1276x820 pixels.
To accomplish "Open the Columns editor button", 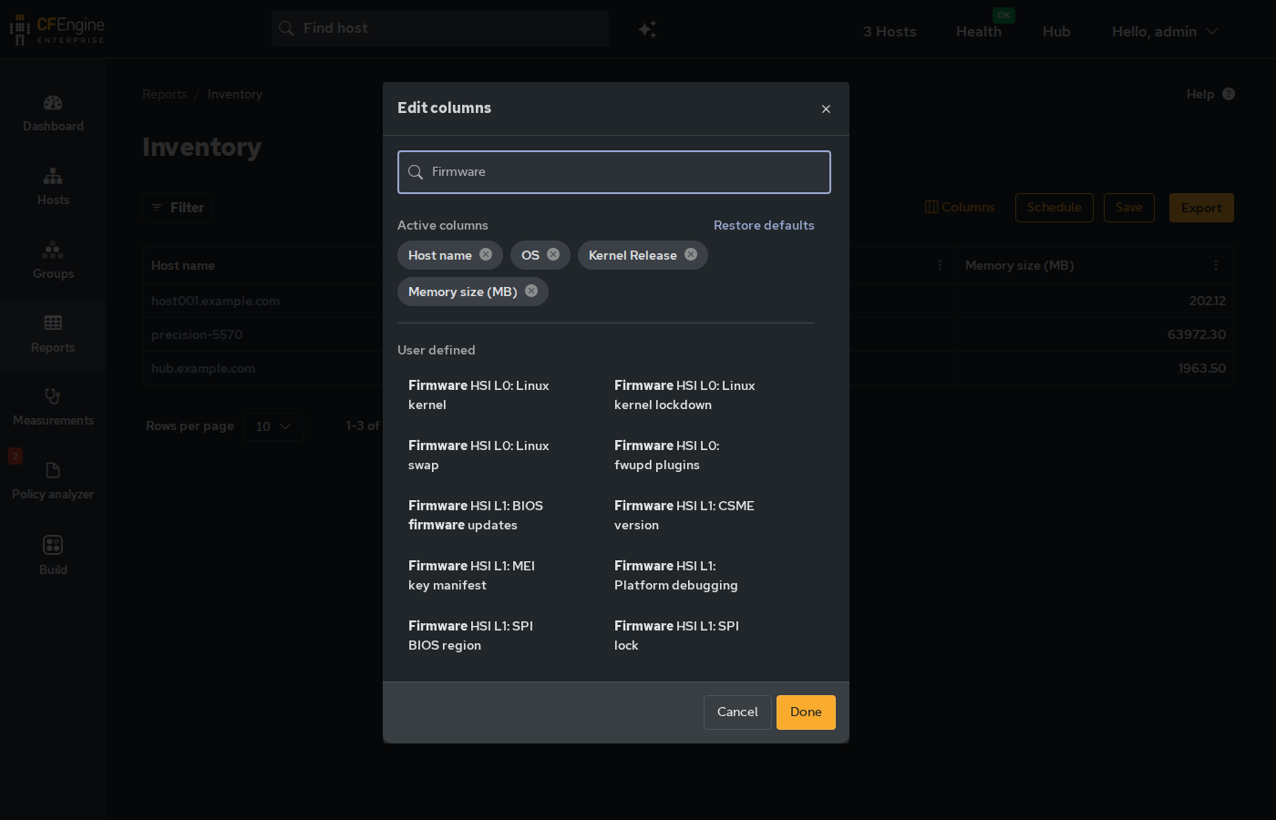I will pyautogui.click(x=960, y=208).
